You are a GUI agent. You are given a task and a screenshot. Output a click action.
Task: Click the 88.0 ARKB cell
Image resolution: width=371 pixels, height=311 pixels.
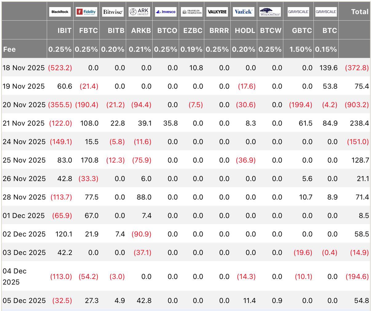(x=144, y=197)
